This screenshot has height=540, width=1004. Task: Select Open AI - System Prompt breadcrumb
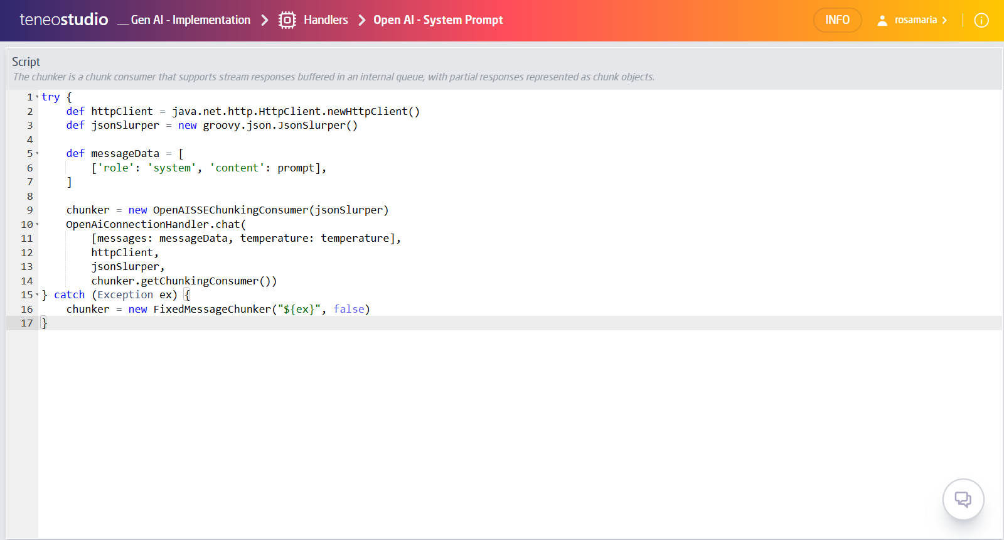pos(438,20)
